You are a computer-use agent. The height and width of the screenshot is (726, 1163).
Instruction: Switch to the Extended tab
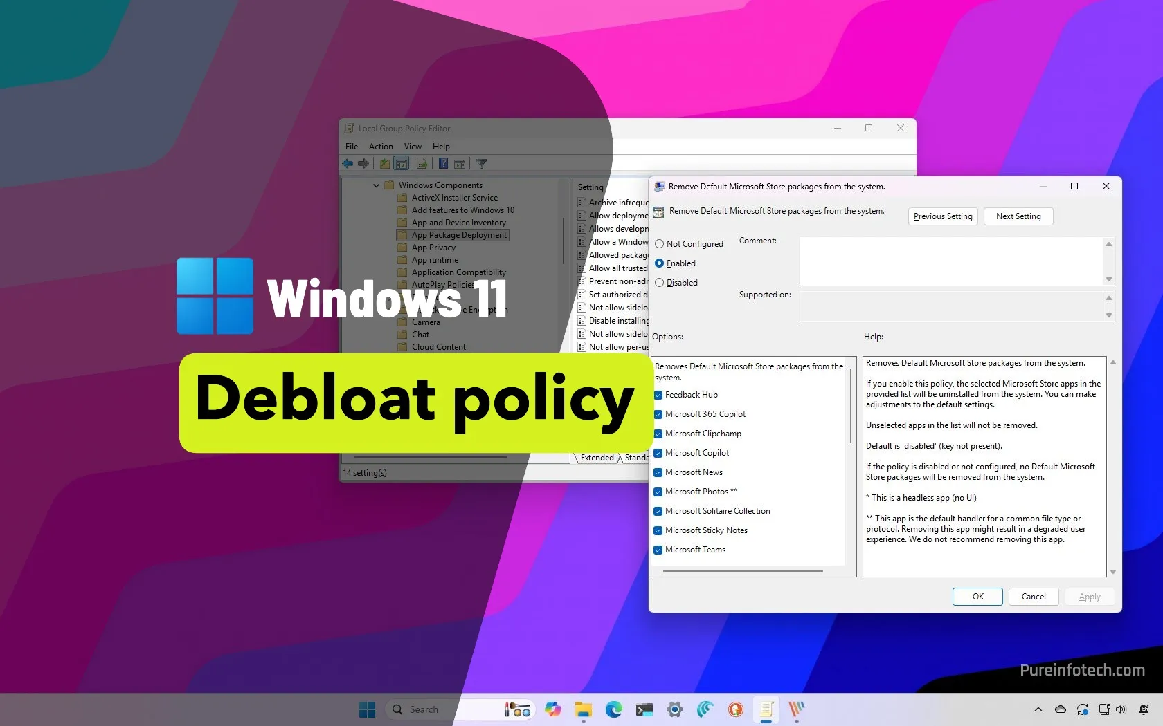(596, 457)
